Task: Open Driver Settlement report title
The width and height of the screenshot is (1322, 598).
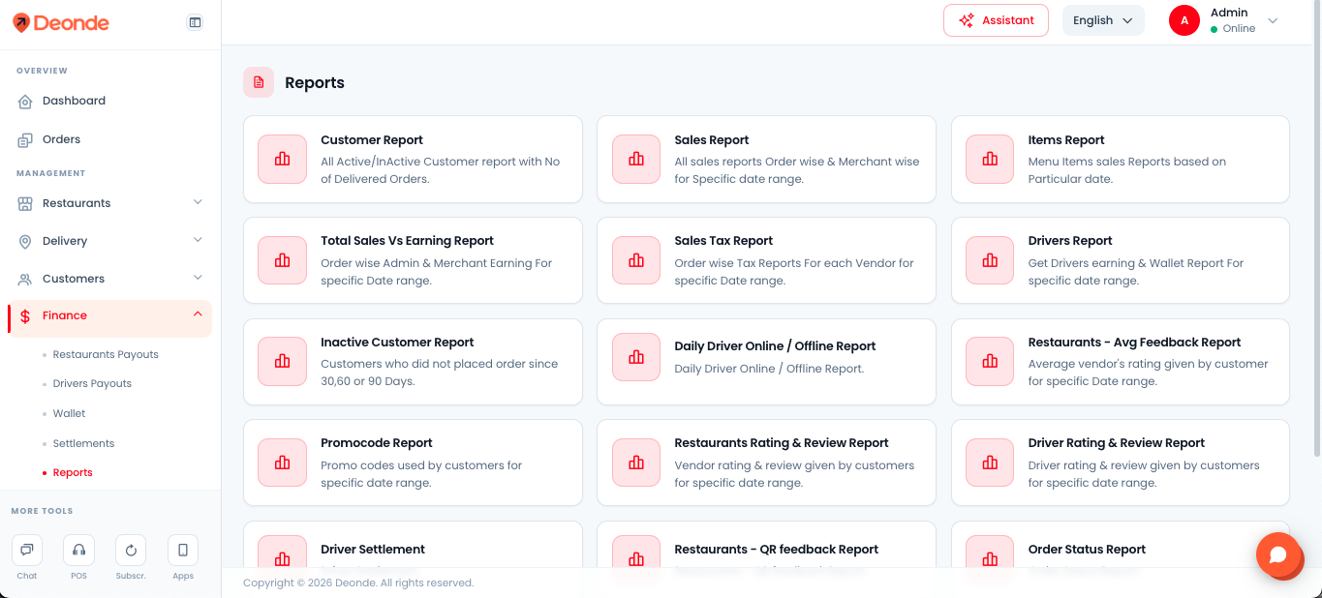Action: click(x=373, y=550)
